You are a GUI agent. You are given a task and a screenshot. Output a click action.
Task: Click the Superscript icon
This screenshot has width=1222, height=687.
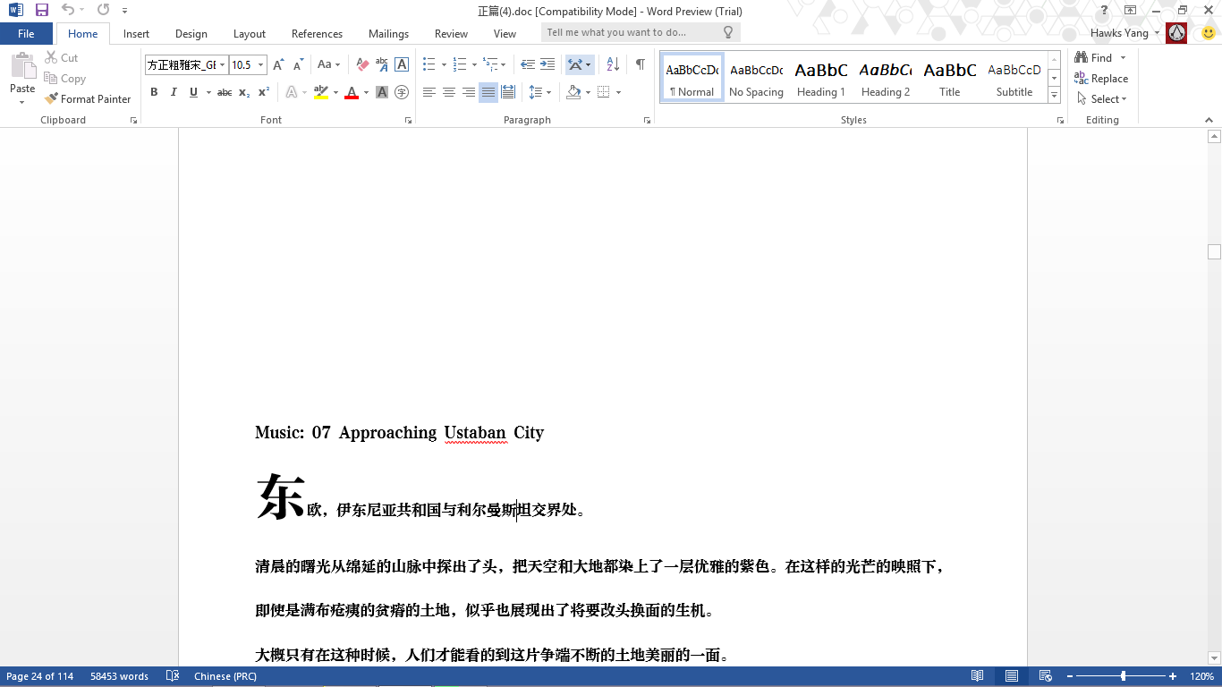click(264, 92)
